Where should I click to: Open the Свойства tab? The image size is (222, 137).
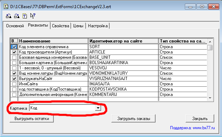[x=60, y=26]
